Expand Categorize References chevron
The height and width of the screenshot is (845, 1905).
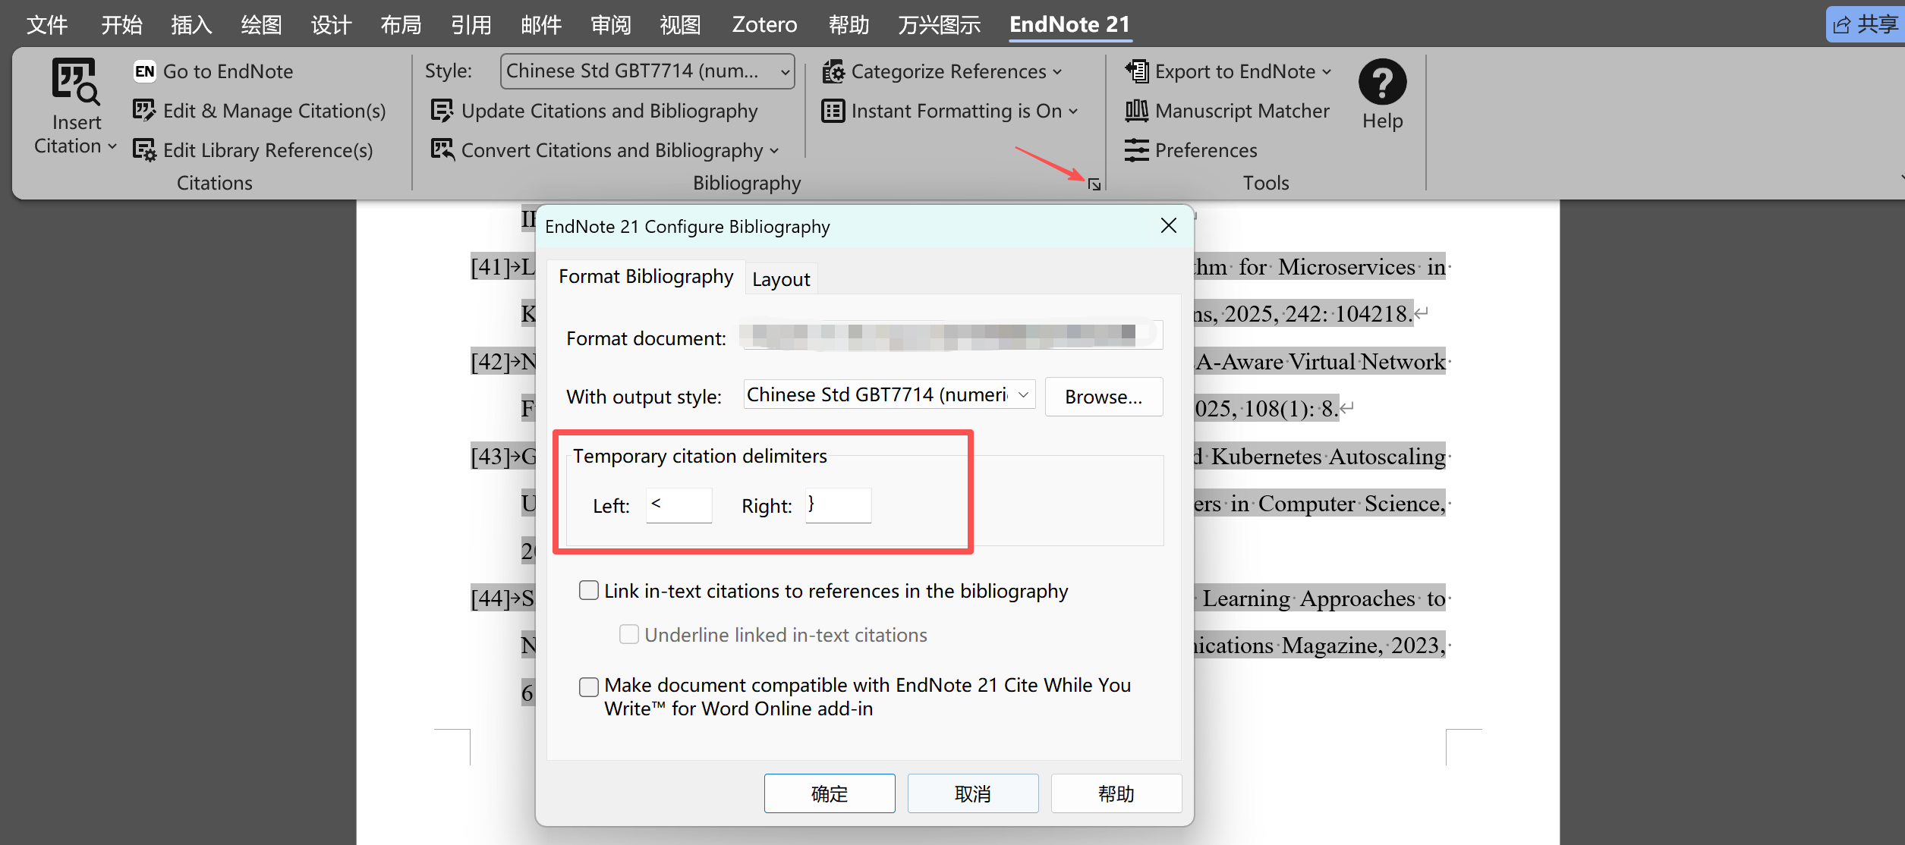[x=1057, y=72]
